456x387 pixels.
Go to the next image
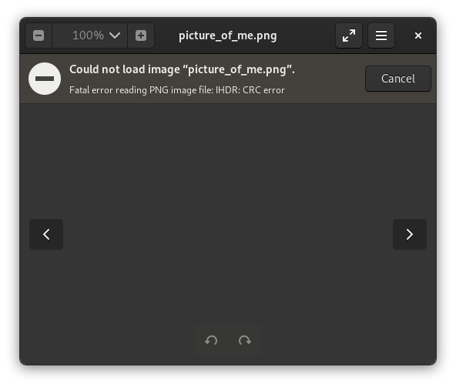(410, 234)
